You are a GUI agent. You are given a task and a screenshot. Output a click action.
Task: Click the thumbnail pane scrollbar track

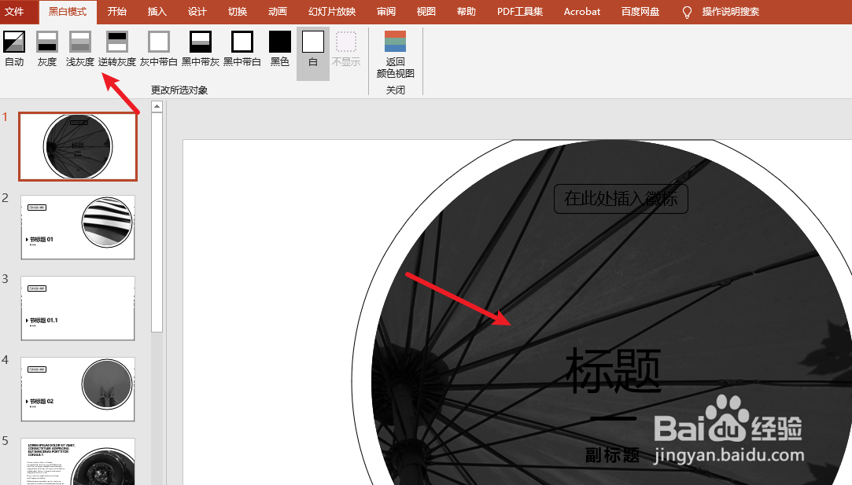pos(157,407)
